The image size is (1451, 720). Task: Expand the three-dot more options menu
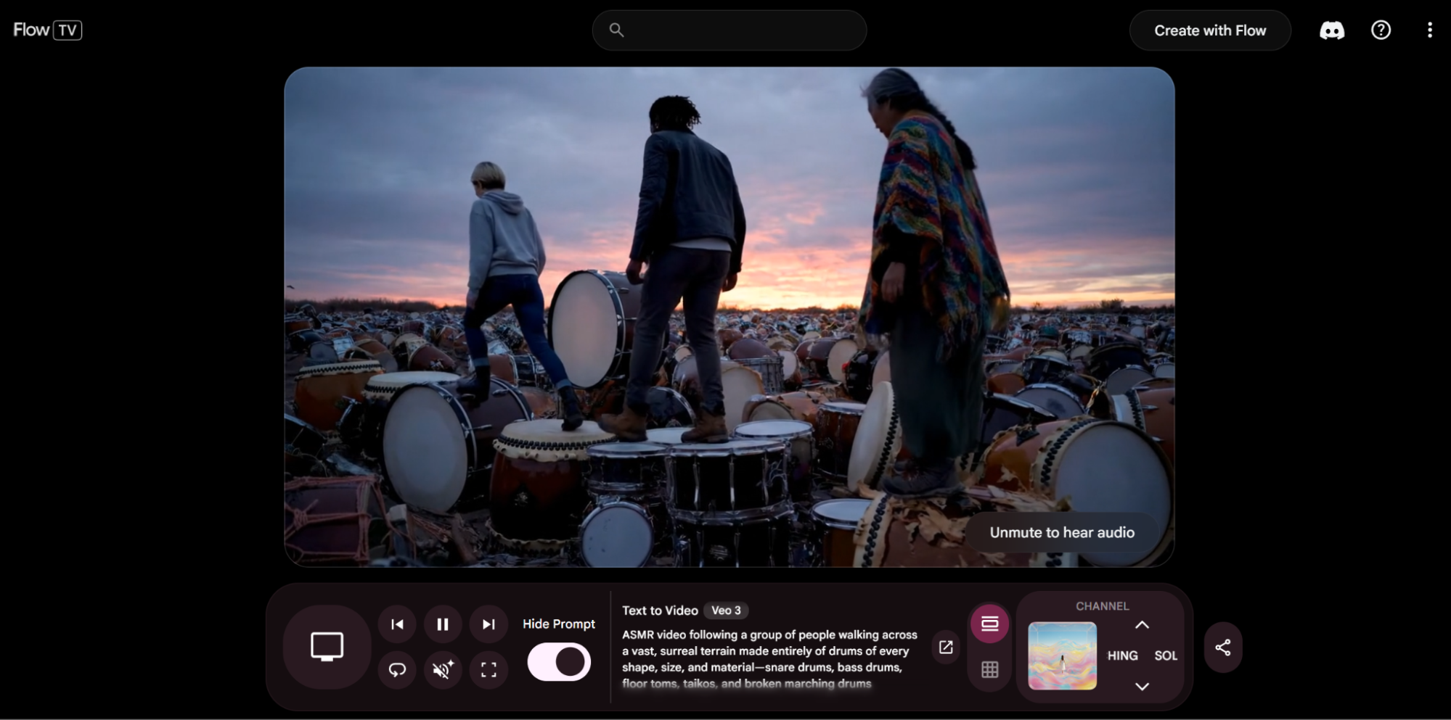click(x=1429, y=30)
